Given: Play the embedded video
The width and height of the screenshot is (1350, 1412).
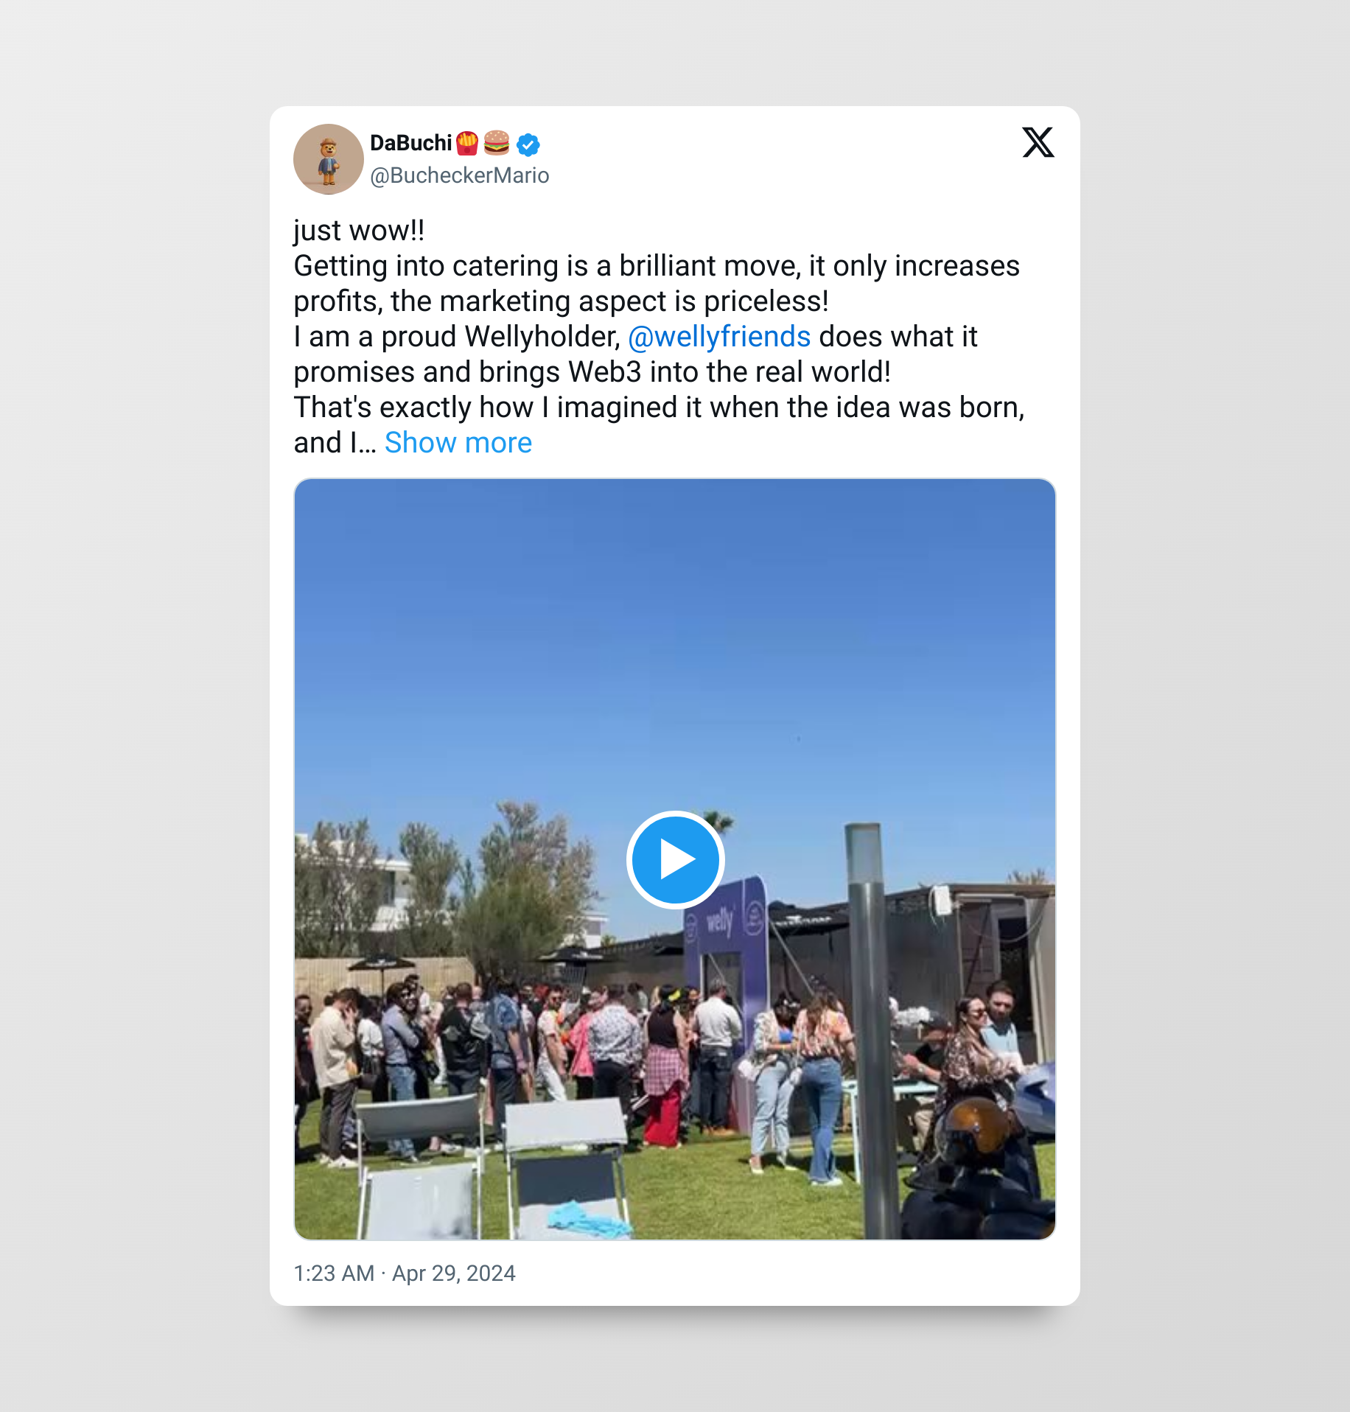Looking at the screenshot, I should [675, 859].
